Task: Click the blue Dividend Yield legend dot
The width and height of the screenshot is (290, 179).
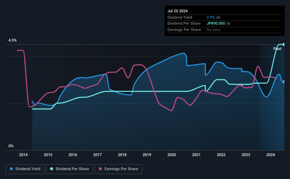Action: coord(11,169)
